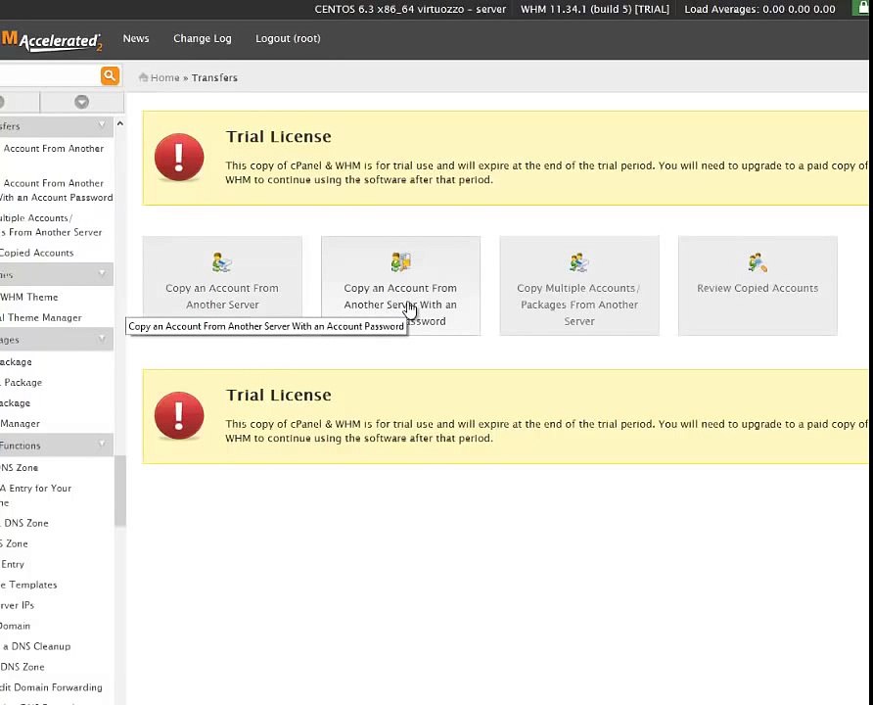Collapse the Packages sidebar section arrow
The width and height of the screenshot is (873, 705).
(102, 339)
